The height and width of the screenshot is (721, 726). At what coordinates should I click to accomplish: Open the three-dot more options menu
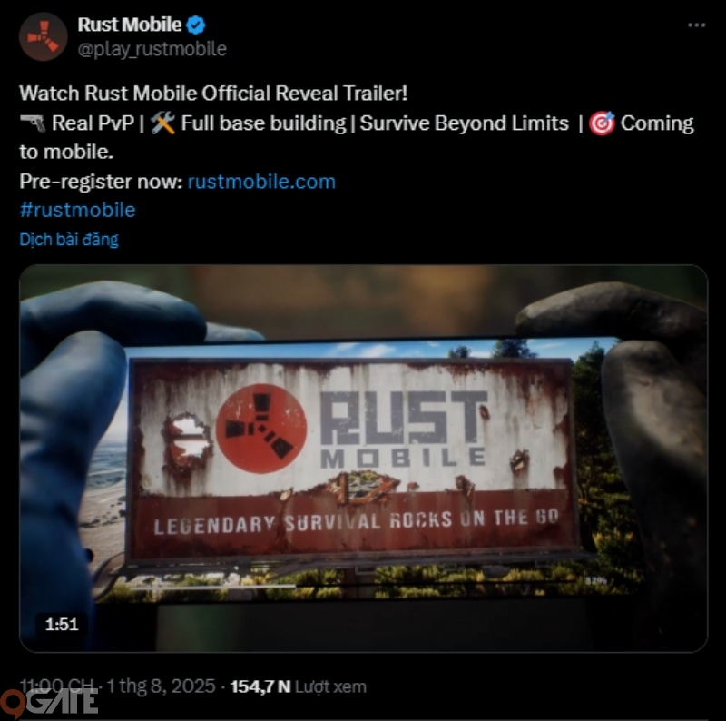[696, 25]
